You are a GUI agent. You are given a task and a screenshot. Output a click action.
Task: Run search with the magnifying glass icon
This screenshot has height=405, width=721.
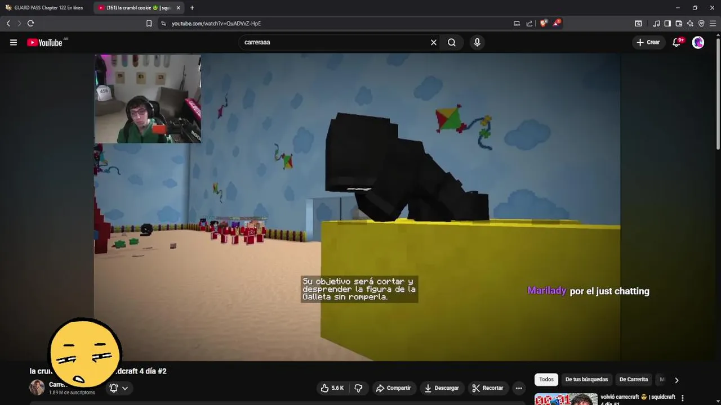[x=452, y=42]
